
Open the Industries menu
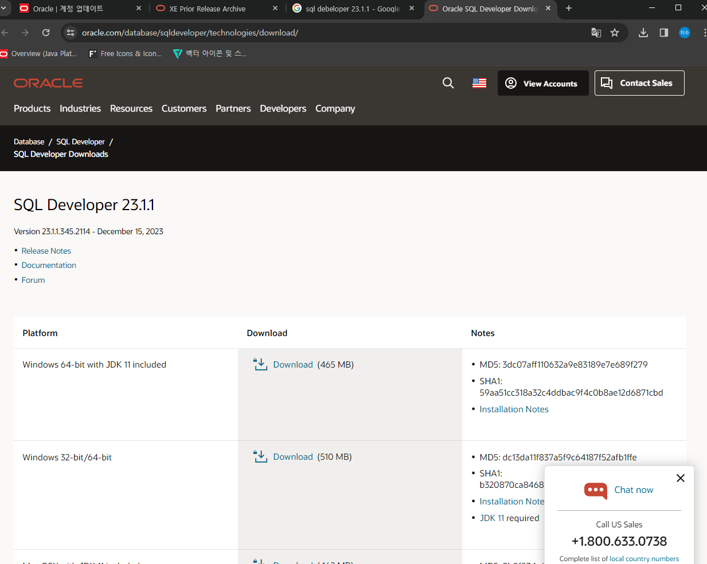[80, 108]
